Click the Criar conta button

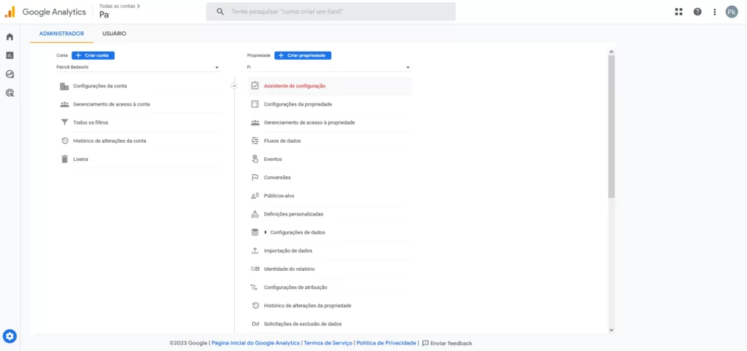tap(93, 55)
